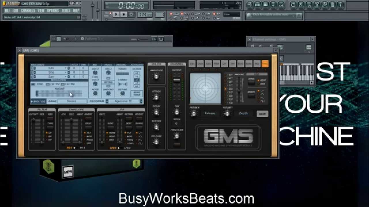Select the RVRB effect tab in GMS
This screenshot has height=207, width=369.
click(x=249, y=64)
